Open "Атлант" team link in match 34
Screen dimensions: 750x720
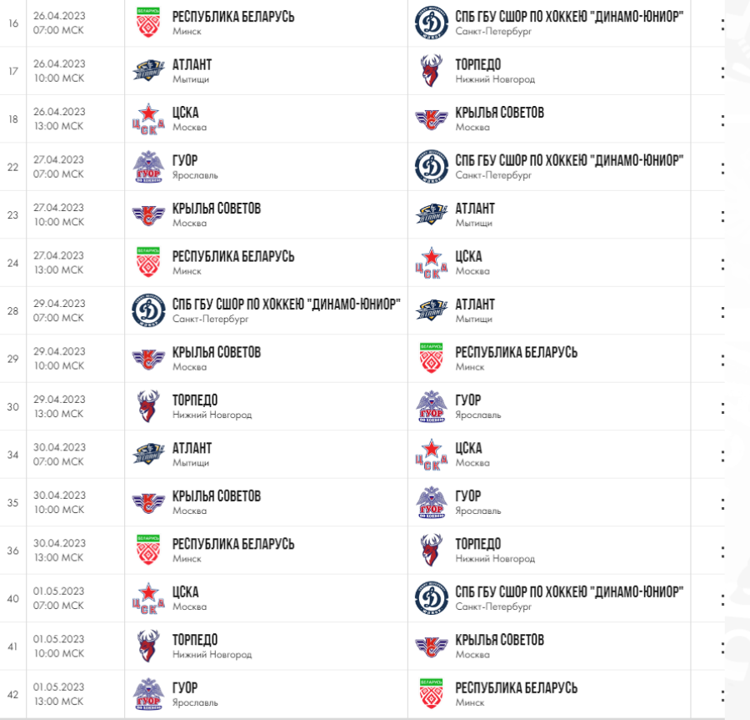tap(192, 449)
